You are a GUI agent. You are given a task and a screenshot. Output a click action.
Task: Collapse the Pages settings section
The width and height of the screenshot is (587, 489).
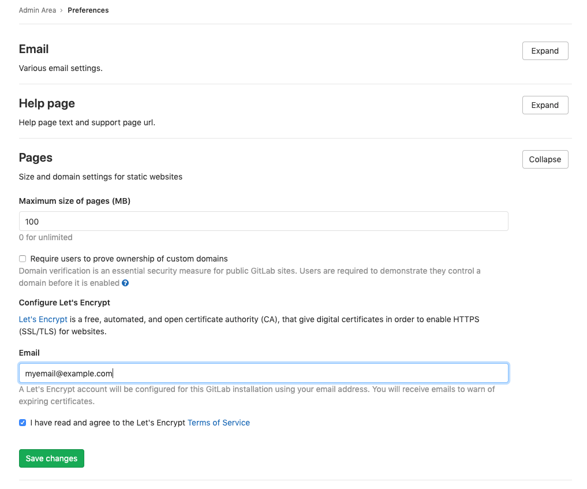coord(544,159)
